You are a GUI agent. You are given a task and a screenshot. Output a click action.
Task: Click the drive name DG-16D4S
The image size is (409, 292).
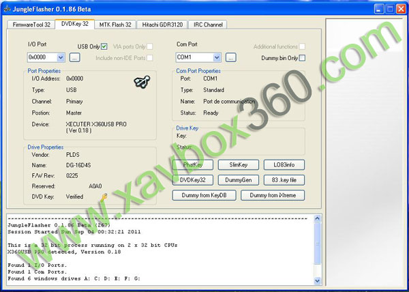[78, 165]
